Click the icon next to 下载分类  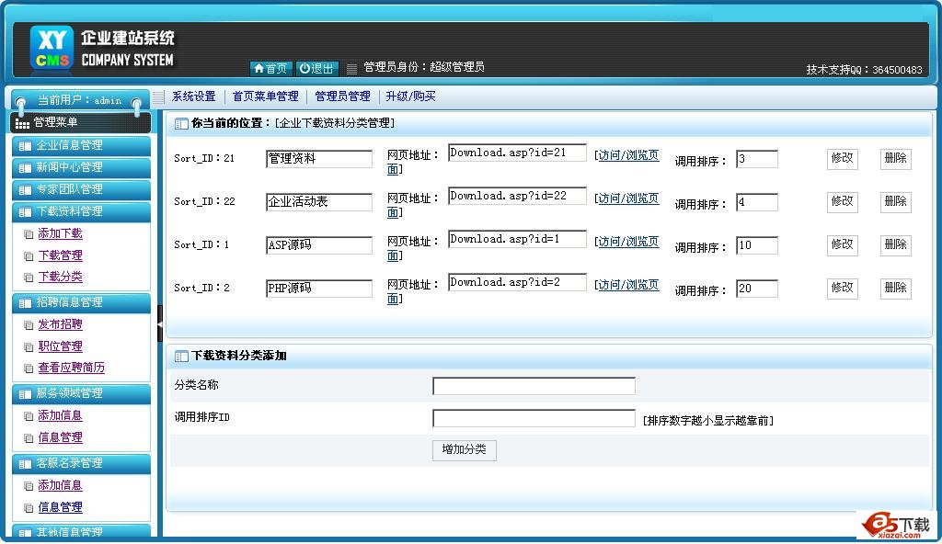tap(29, 278)
